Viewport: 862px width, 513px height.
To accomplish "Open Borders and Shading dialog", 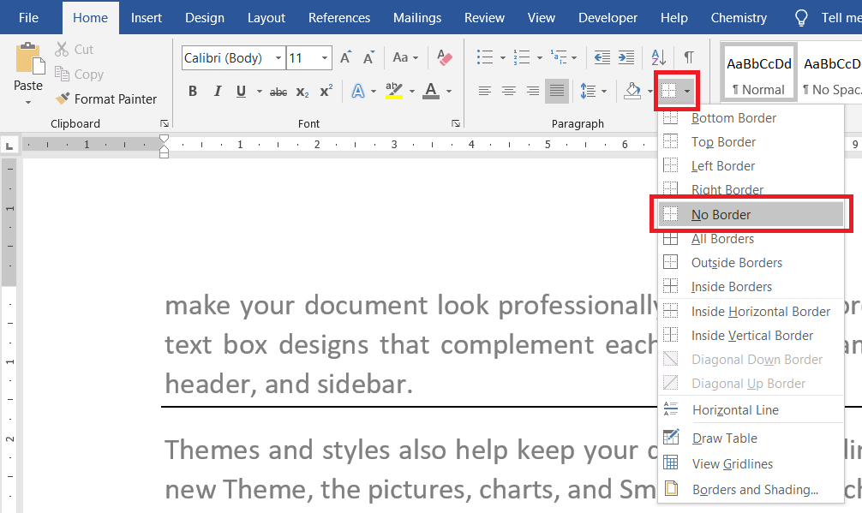I will click(x=754, y=490).
